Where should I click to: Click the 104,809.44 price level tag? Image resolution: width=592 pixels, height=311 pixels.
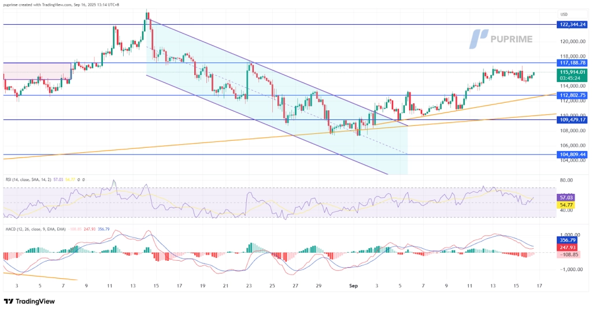[572, 155]
